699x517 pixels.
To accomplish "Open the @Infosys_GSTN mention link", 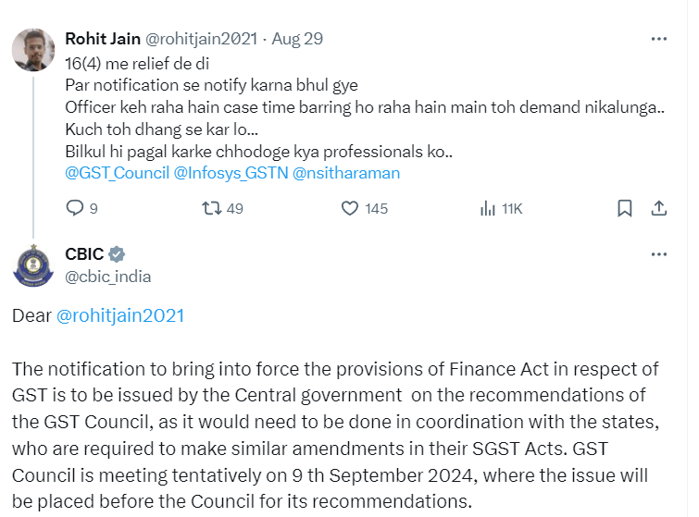I will click(x=231, y=172).
